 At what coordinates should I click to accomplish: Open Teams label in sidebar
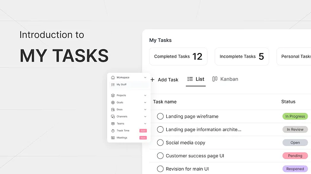coord(120,124)
